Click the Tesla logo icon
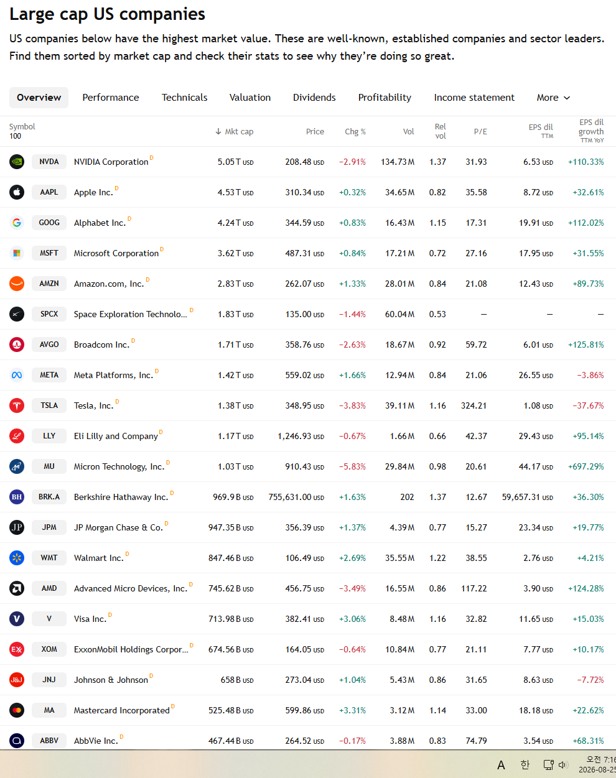The width and height of the screenshot is (616, 778). click(x=17, y=405)
